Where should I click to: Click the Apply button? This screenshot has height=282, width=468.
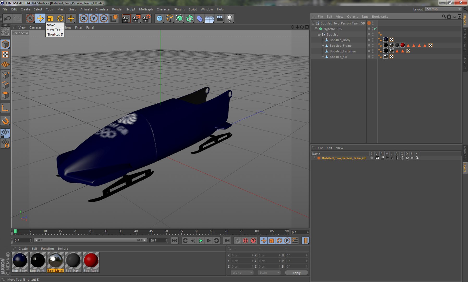(296, 273)
